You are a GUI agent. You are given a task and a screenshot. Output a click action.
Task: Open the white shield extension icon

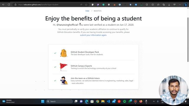pyautogui.click(x=109, y=5)
